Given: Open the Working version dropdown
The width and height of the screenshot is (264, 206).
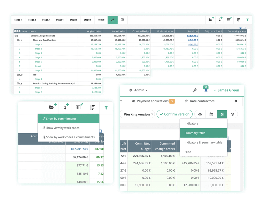Looking at the screenshot, I should tap(137, 114).
